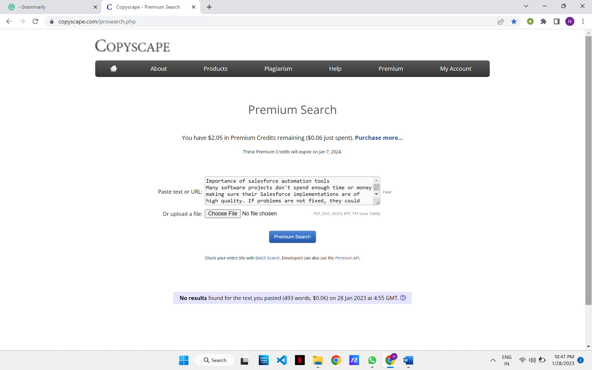Open a new browser tab
Screen dimensions: 592x370
click(209, 7)
